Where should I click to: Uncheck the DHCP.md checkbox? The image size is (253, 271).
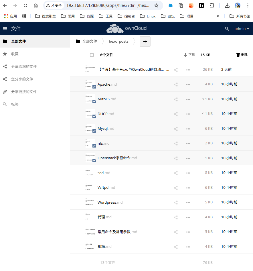click(x=94, y=116)
